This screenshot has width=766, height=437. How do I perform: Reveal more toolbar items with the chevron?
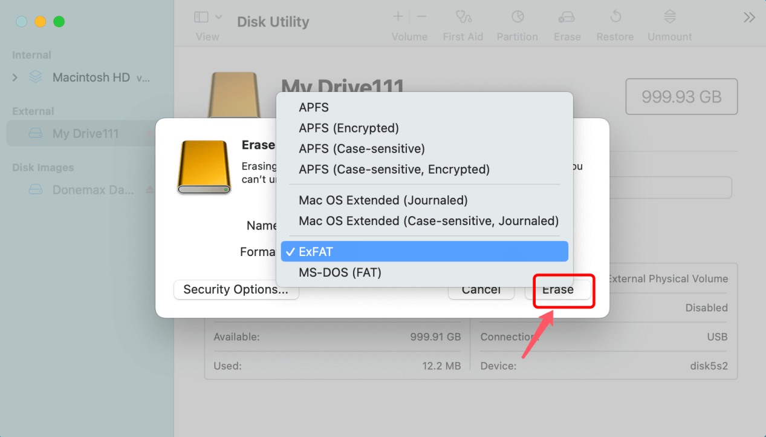(x=750, y=18)
